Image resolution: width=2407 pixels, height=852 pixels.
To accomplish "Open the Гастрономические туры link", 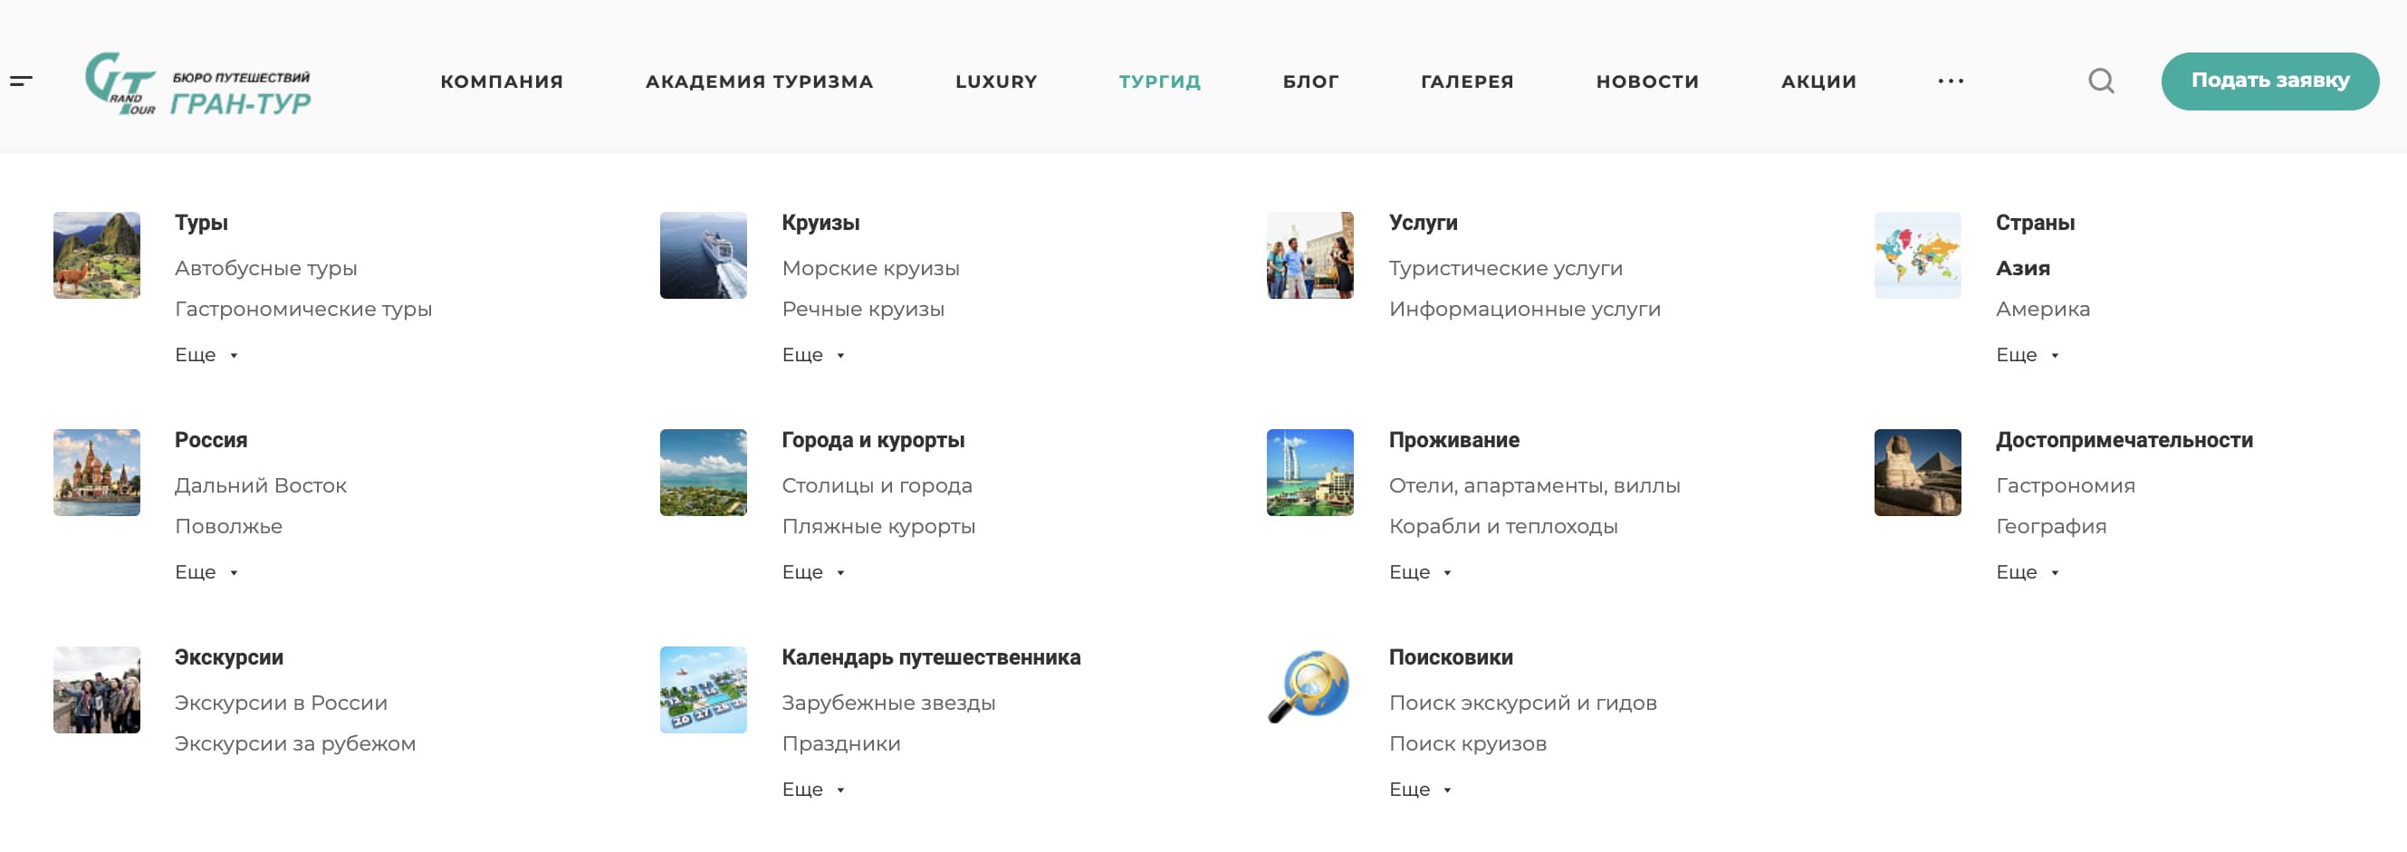I will coord(302,310).
